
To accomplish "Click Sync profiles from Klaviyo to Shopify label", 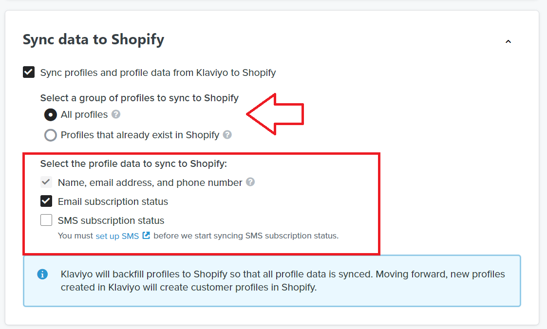I will click(x=158, y=73).
